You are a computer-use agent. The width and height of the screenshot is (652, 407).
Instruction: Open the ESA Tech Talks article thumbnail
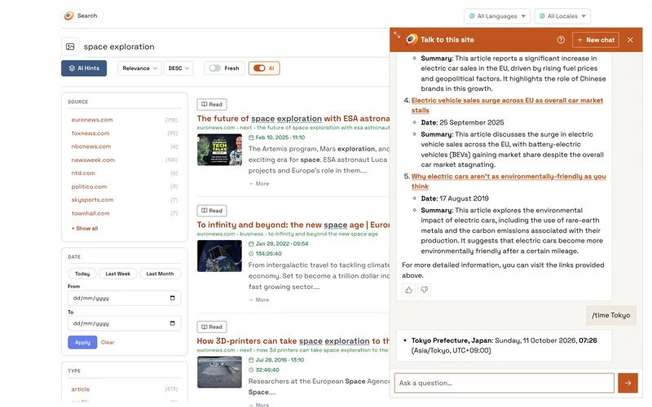pyautogui.click(x=219, y=150)
